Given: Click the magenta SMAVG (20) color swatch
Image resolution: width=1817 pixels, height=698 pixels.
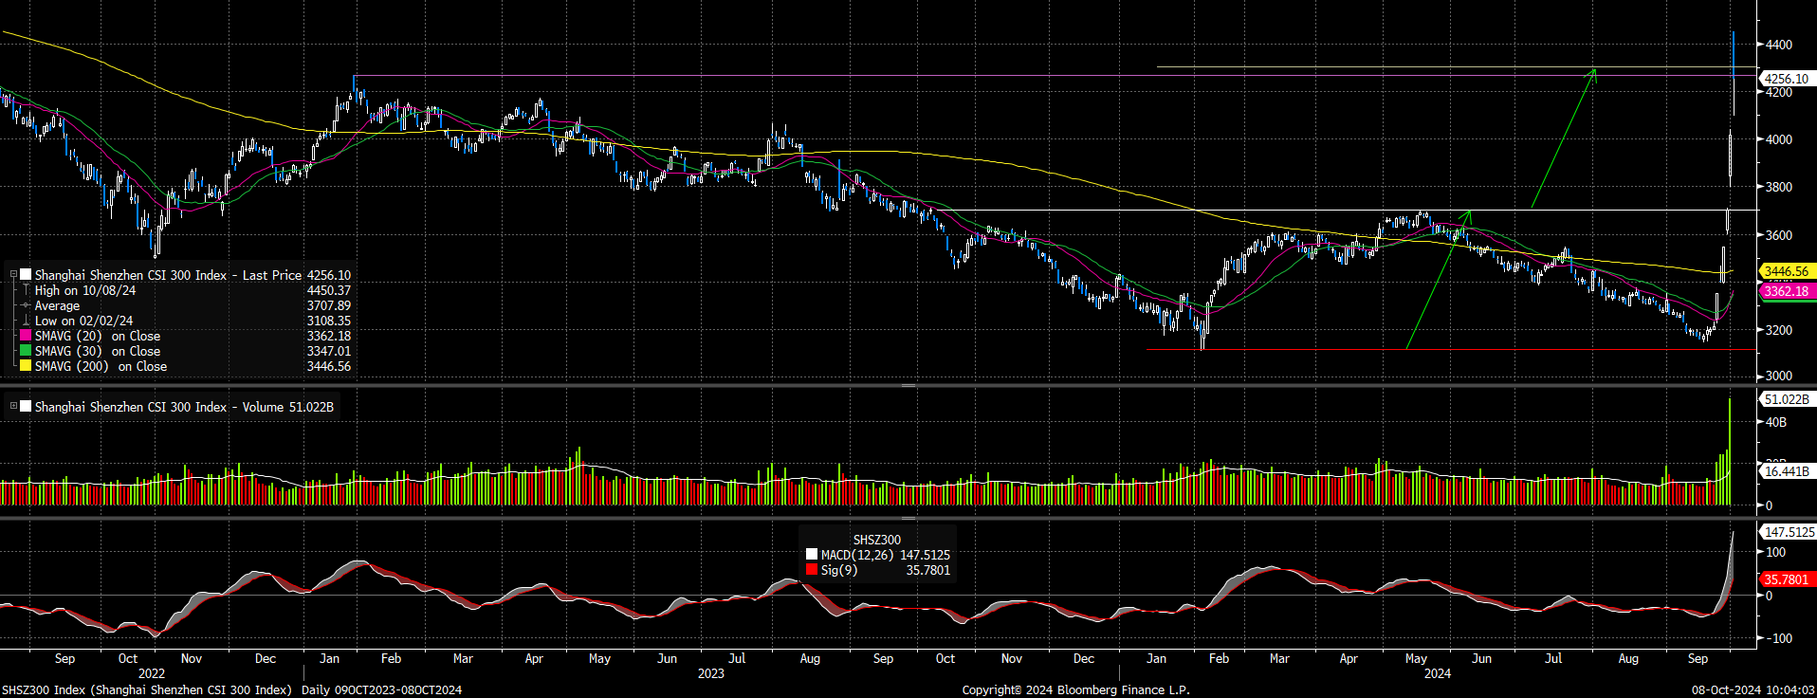Looking at the screenshot, I should pyautogui.click(x=27, y=336).
